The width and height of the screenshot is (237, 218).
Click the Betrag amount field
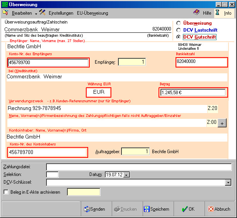click(193, 93)
